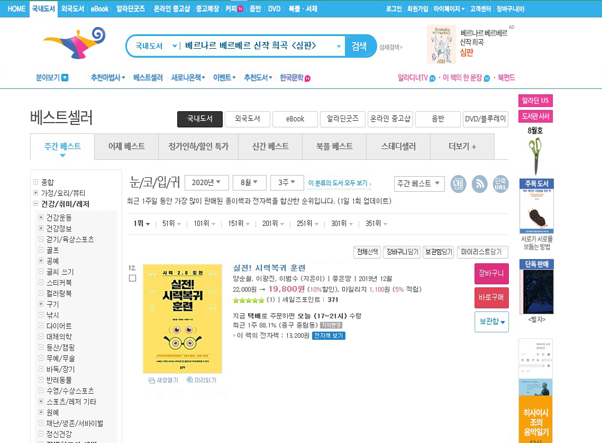Select the 외국도서 bestseller category button
The width and height of the screenshot is (602, 443).
coord(248,119)
